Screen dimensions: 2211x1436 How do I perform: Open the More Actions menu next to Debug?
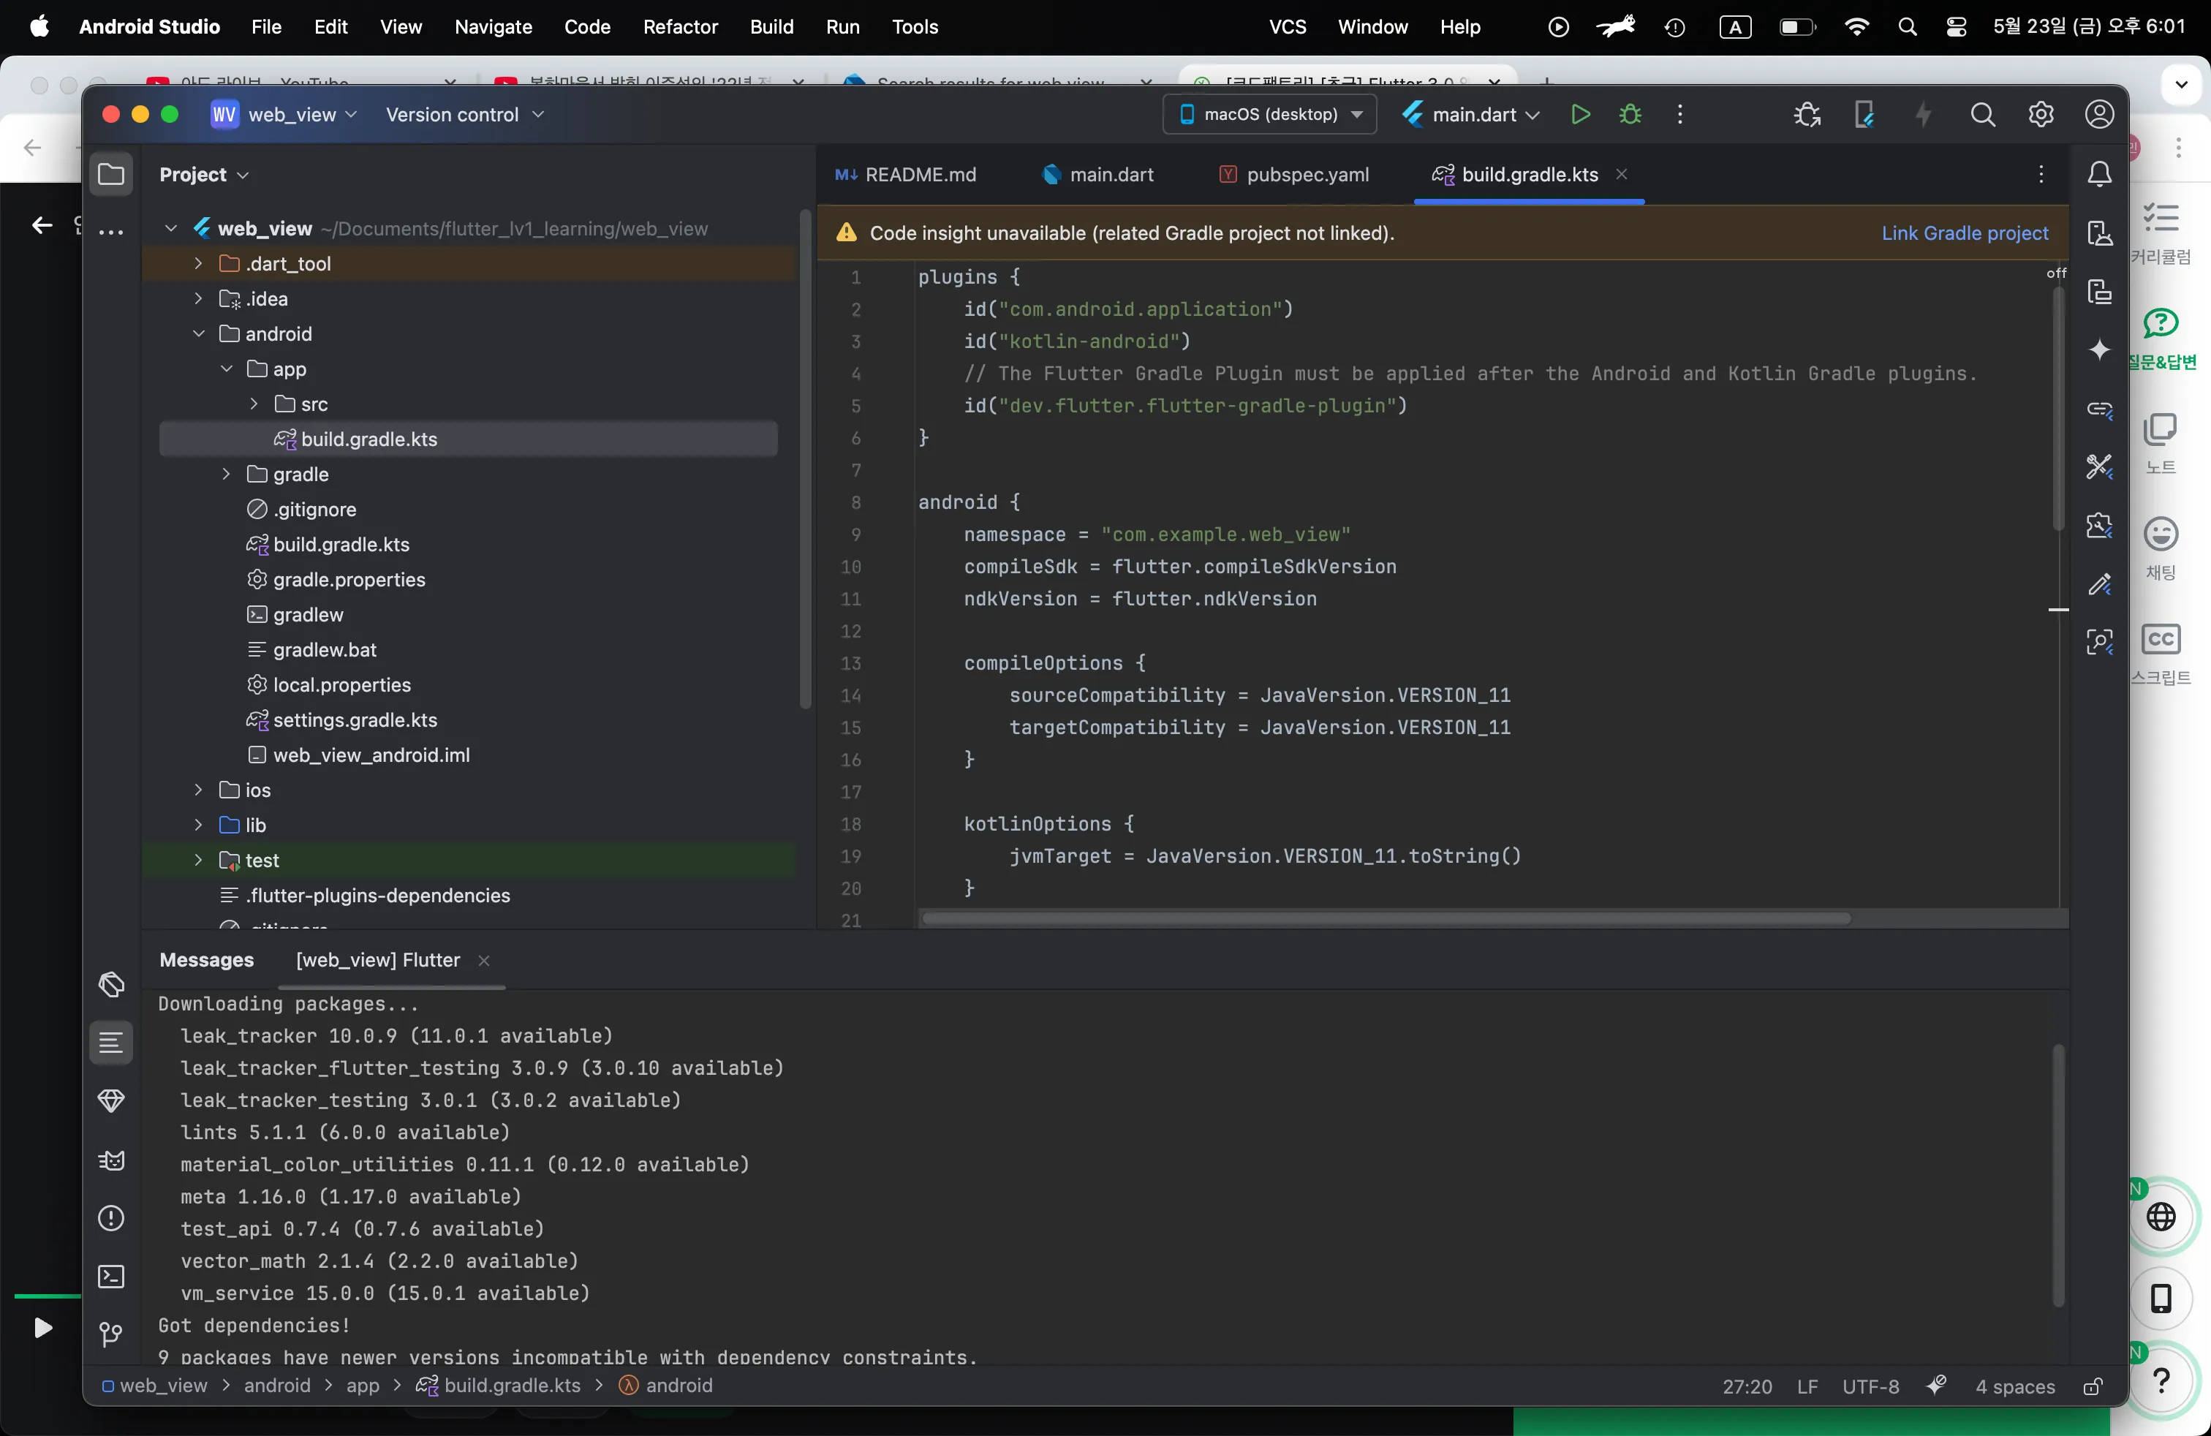click(x=1679, y=116)
